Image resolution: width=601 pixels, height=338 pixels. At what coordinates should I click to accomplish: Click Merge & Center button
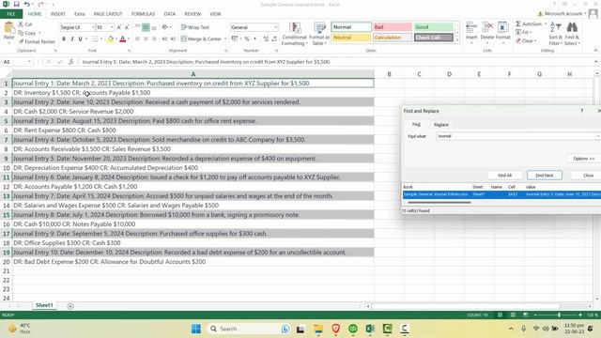click(201, 38)
